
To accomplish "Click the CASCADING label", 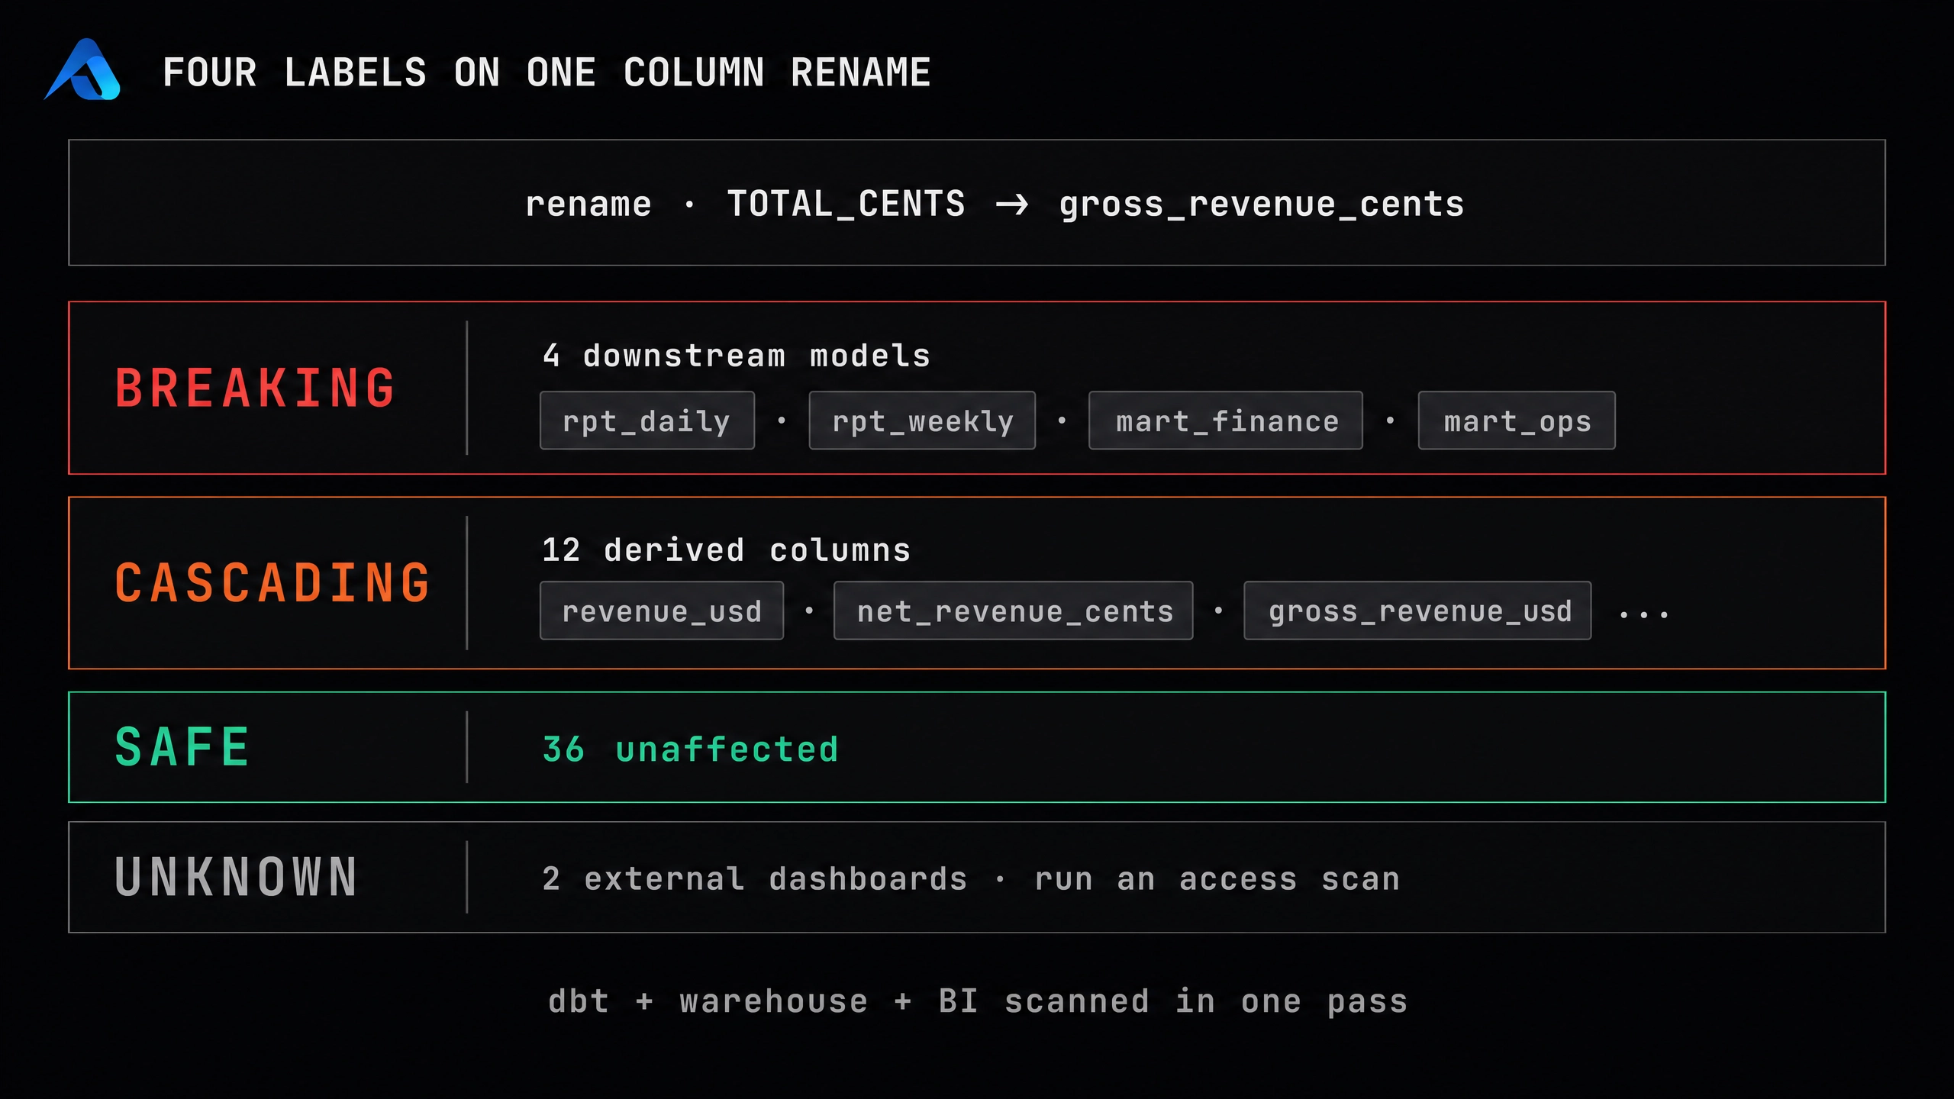I will pos(273,583).
